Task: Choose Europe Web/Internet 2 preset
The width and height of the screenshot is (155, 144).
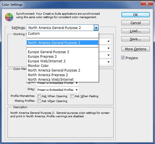Action: [x=63, y=61]
